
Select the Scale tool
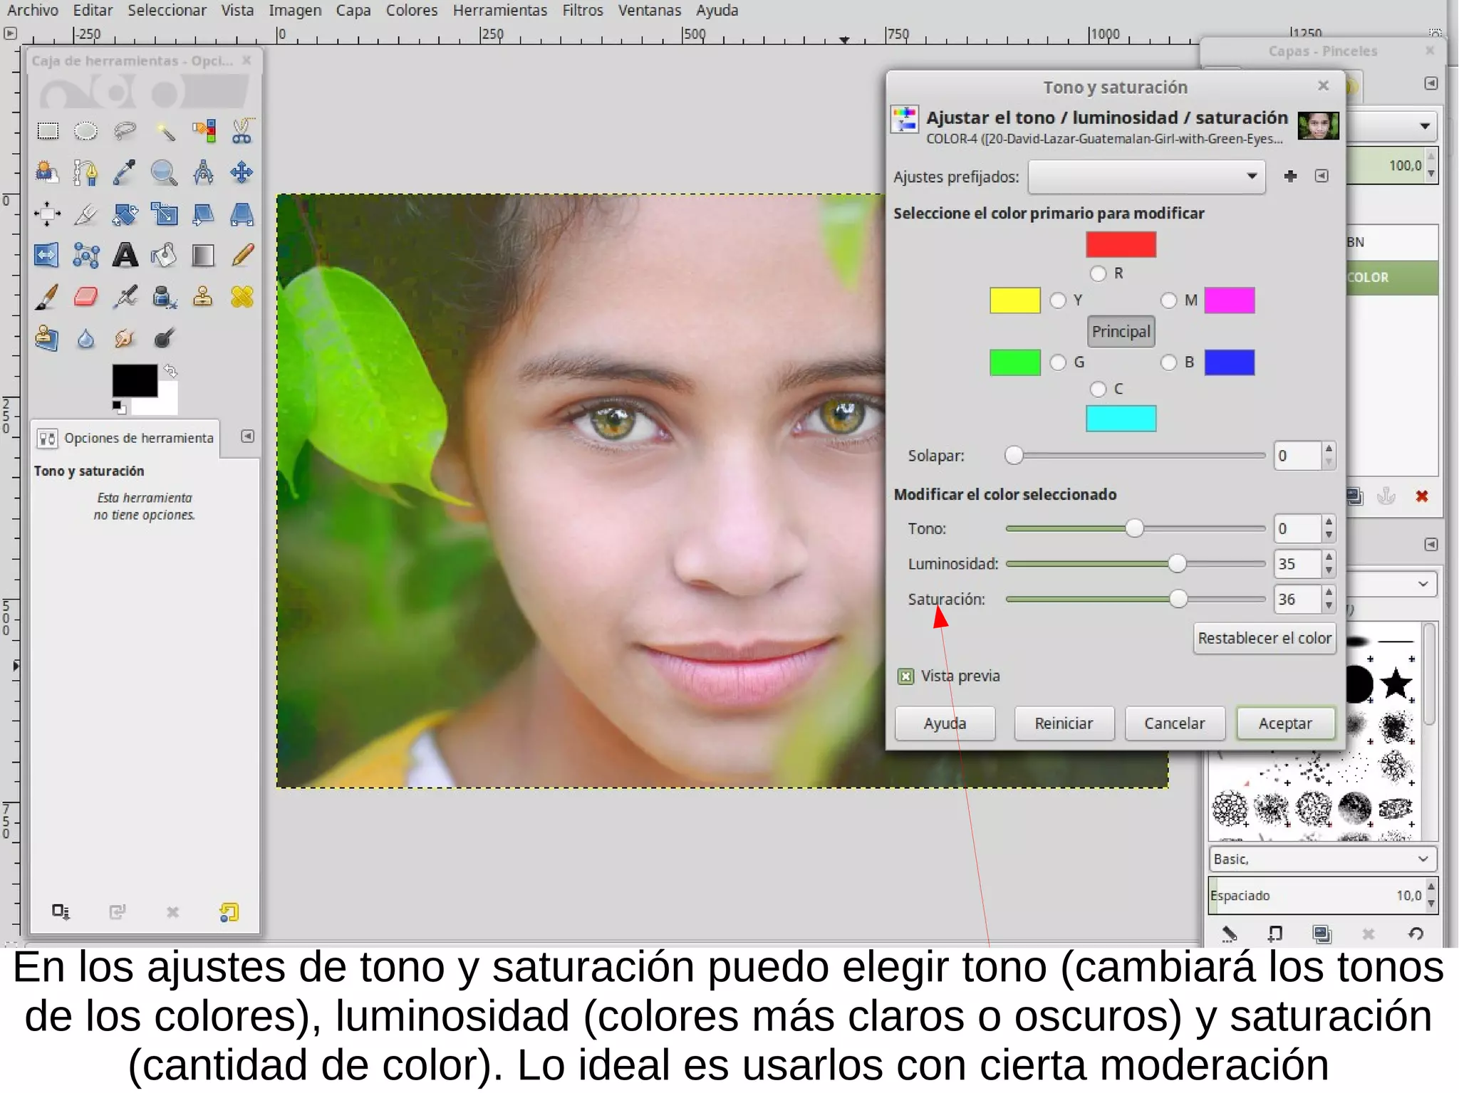pyautogui.click(x=165, y=214)
